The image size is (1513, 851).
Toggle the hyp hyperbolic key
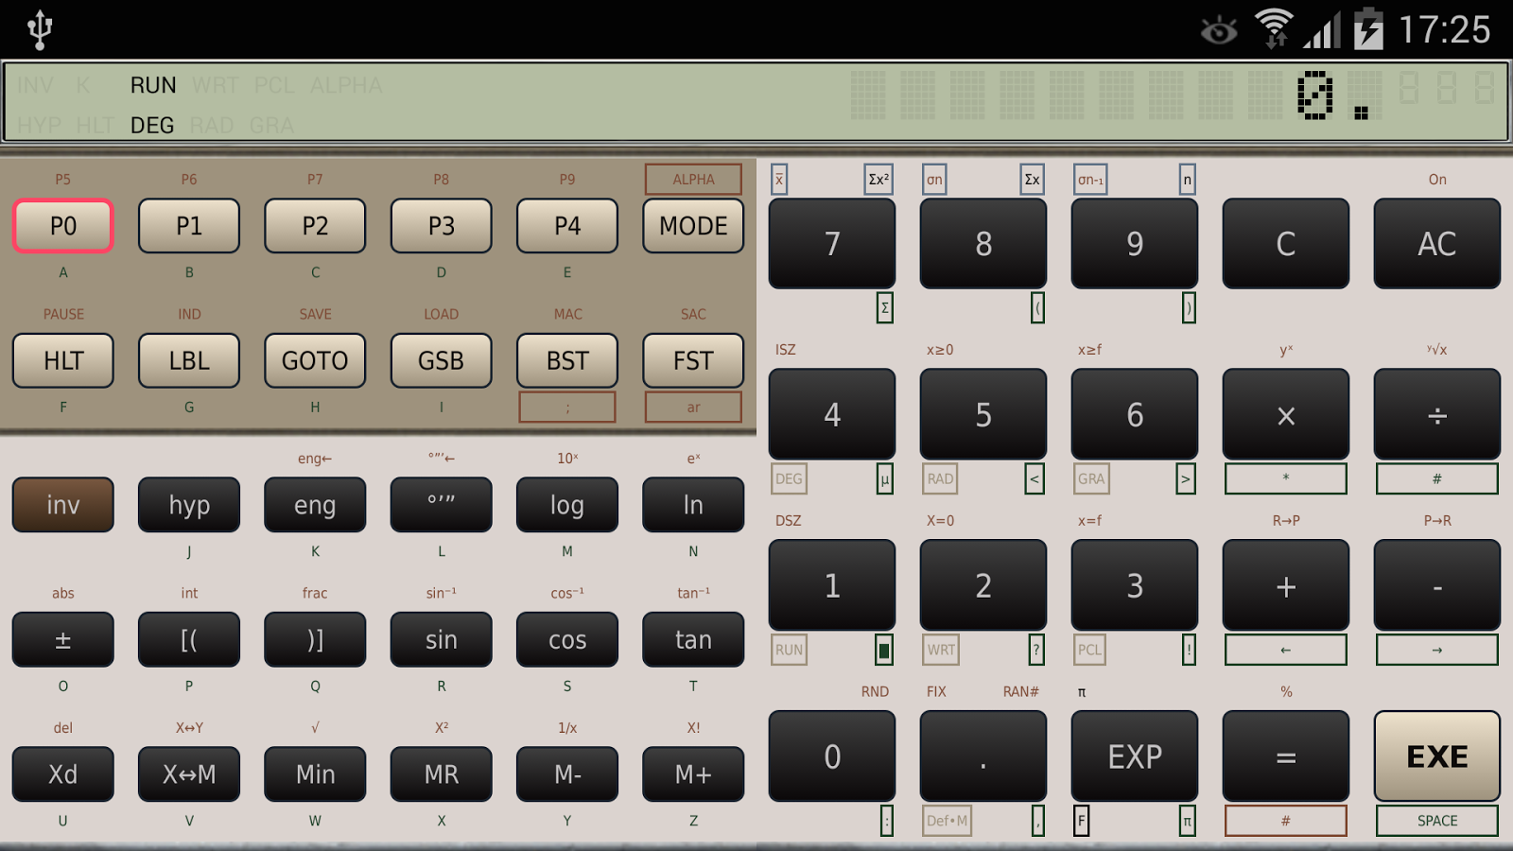pyautogui.click(x=189, y=504)
